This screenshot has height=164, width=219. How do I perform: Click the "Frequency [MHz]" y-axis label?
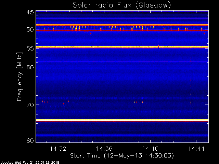20,77
